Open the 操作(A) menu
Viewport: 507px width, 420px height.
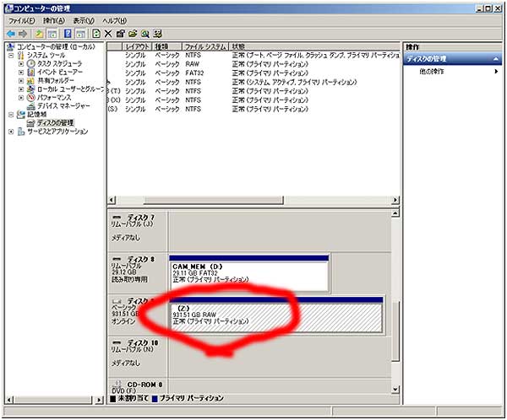(52, 19)
